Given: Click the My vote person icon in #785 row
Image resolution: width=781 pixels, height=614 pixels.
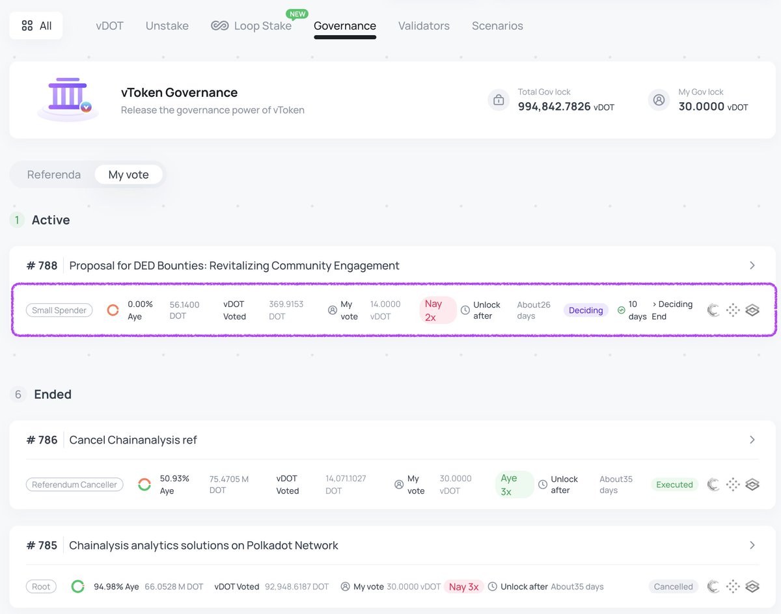Looking at the screenshot, I should tap(345, 587).
